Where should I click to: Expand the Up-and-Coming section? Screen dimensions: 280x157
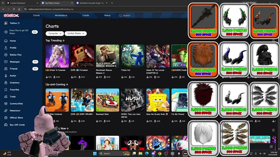[56, 84]
